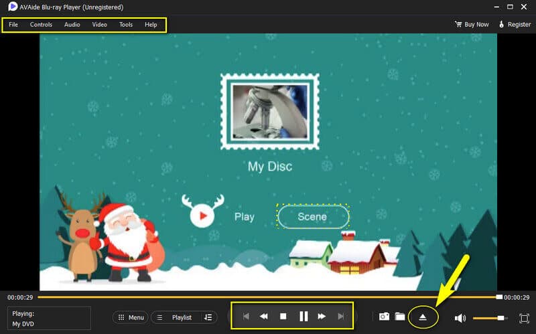Enter fullscreen mode
Viewport: 536px width, 334px height.
pos(524,319)
